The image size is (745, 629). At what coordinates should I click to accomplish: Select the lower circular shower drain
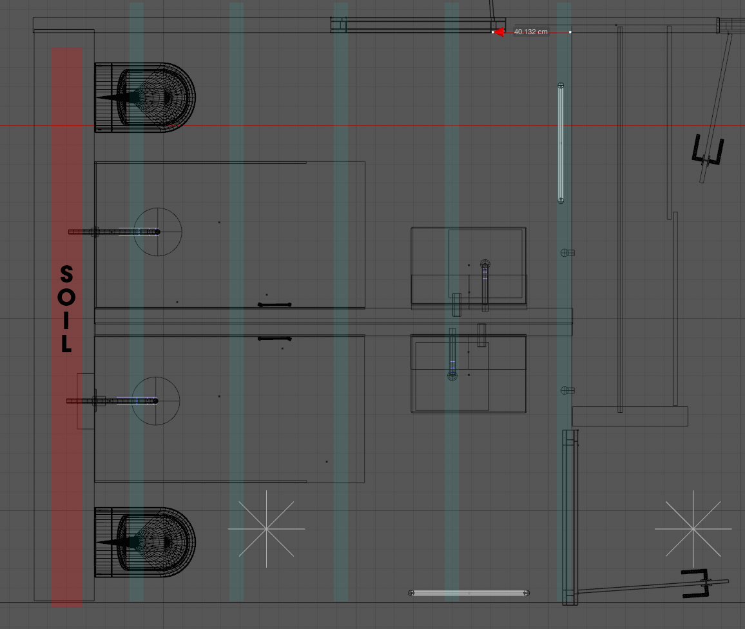(155, 401)
